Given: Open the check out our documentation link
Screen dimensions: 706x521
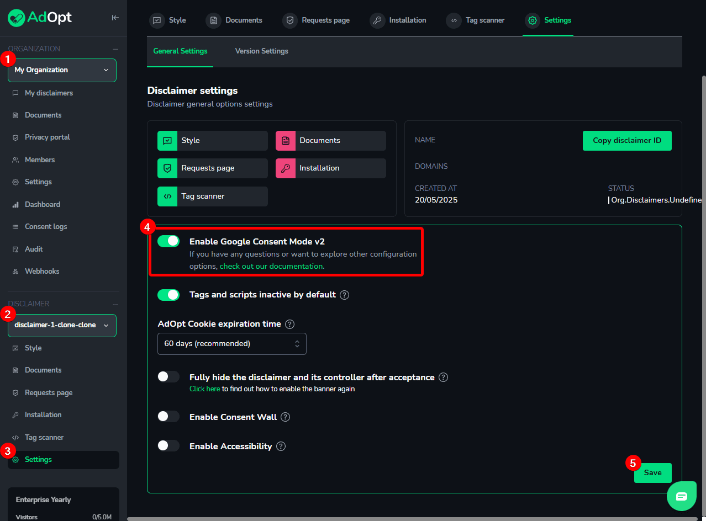Looking at the screenshot, I should click(x=271, y=266).
